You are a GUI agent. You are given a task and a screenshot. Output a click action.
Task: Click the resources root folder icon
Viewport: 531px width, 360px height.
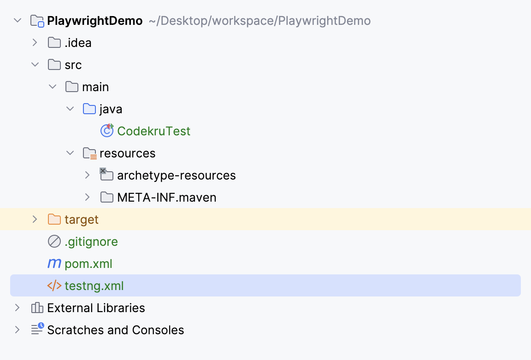click(89, 153)
